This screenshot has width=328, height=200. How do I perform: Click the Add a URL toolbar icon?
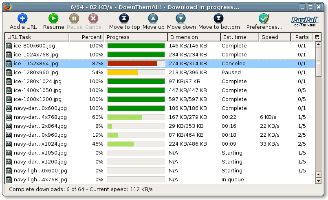click(23, 18)
